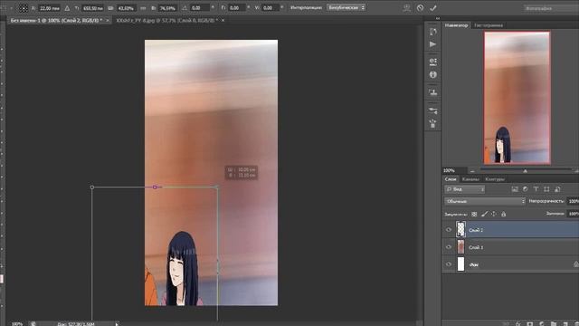Click the Navigator zoom slider handle
Screen dimensions: 579x326
[x=525, y=171]
